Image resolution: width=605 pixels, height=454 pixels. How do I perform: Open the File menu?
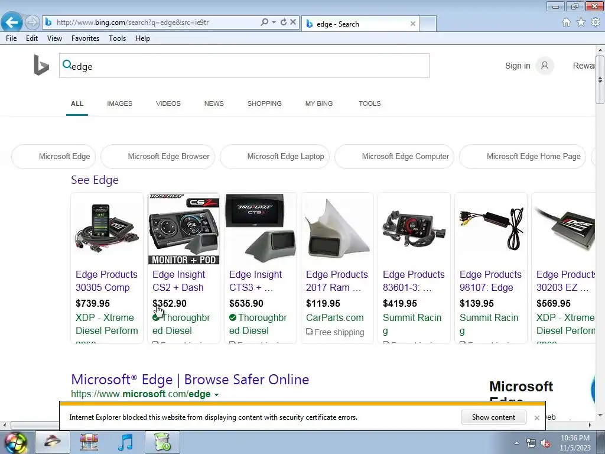click(11, 38)
